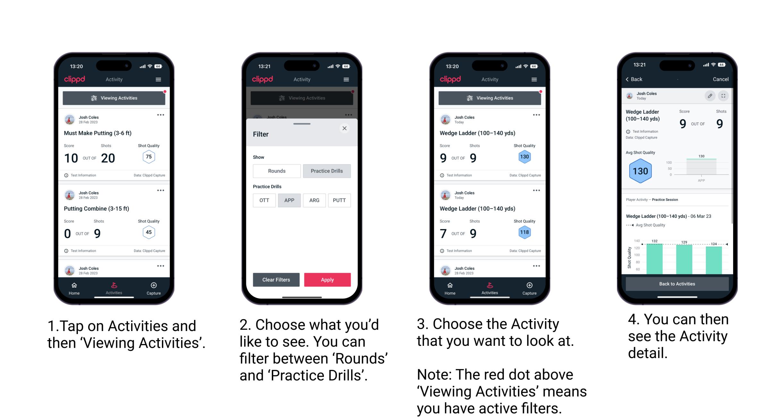Viewport: 777px width, 418px height.
Task: Expand PUTT drill category filter
Action: click(340, 200)
